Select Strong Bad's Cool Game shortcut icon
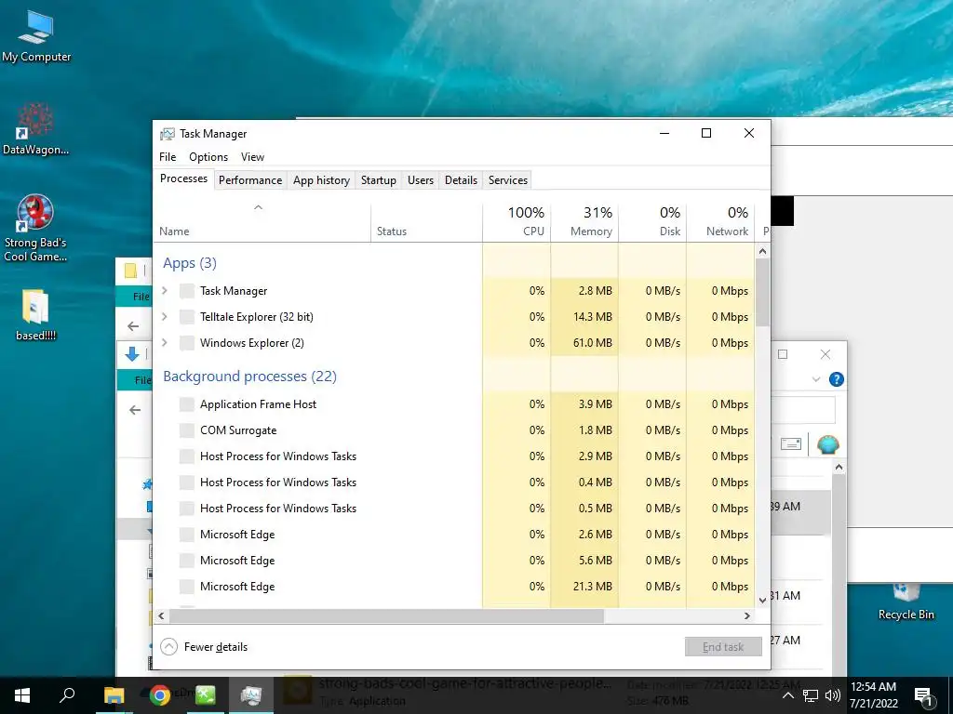This screenshot has height=714, width=953. click(35, 228)
